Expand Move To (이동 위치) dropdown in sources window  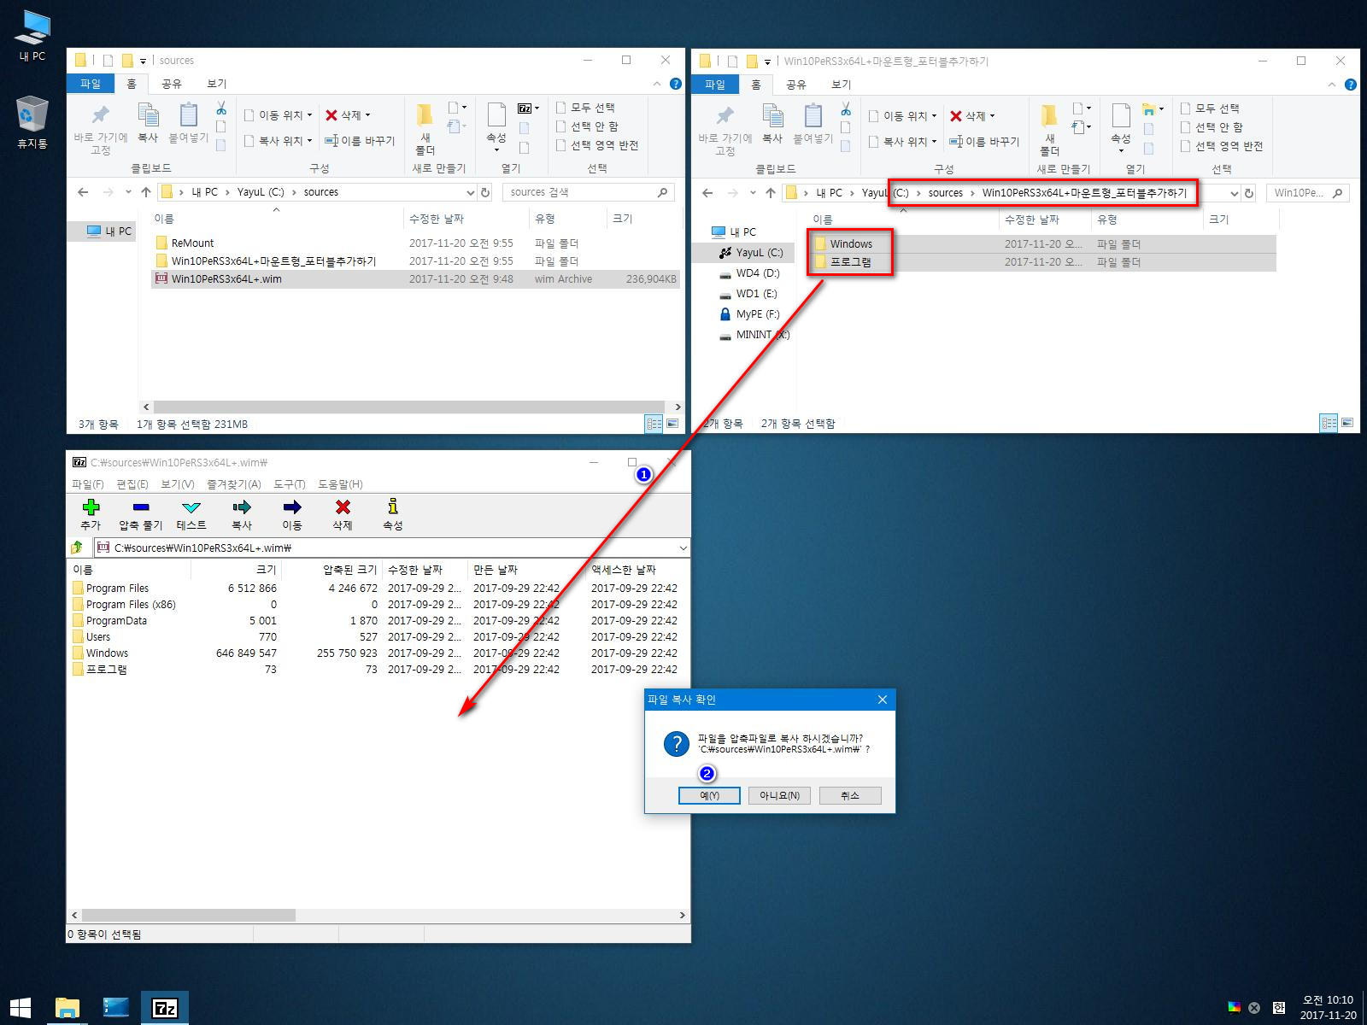pos(309,115)
